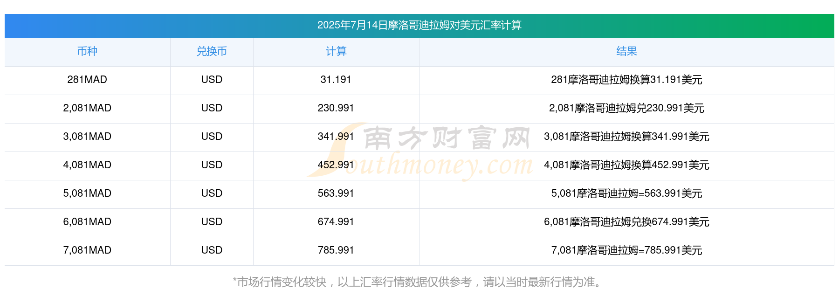Click the 341.991 value in 计算 column
This screenshot has width=839, height=303.
point(336,137)
